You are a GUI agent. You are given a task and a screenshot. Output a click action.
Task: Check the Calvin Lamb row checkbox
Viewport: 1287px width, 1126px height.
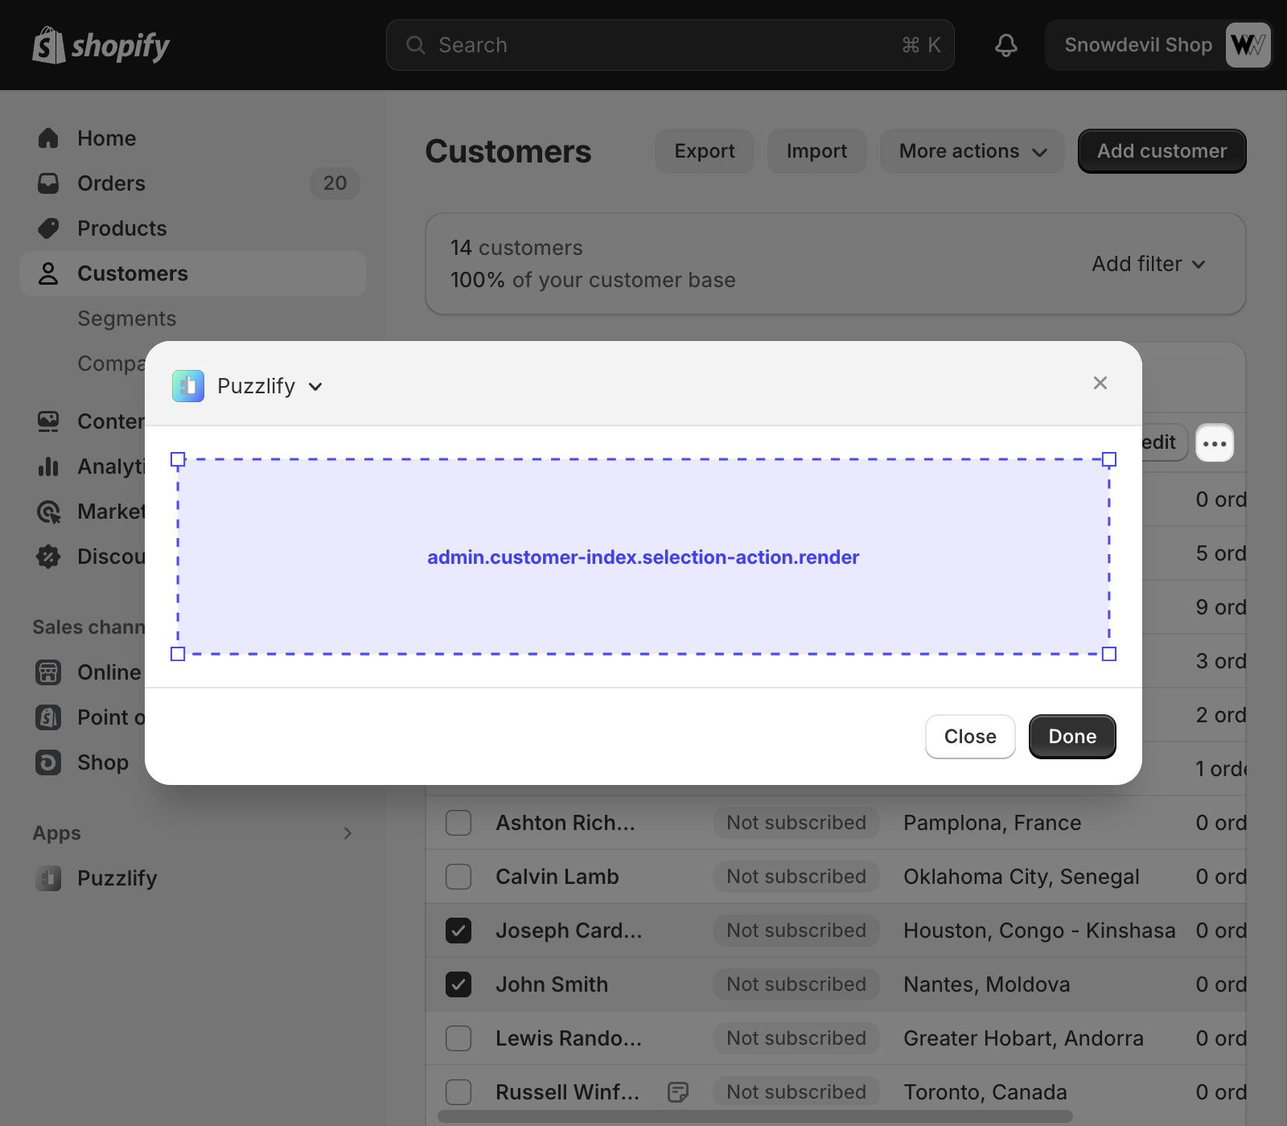pyautogui.click(x=458, y=877)
